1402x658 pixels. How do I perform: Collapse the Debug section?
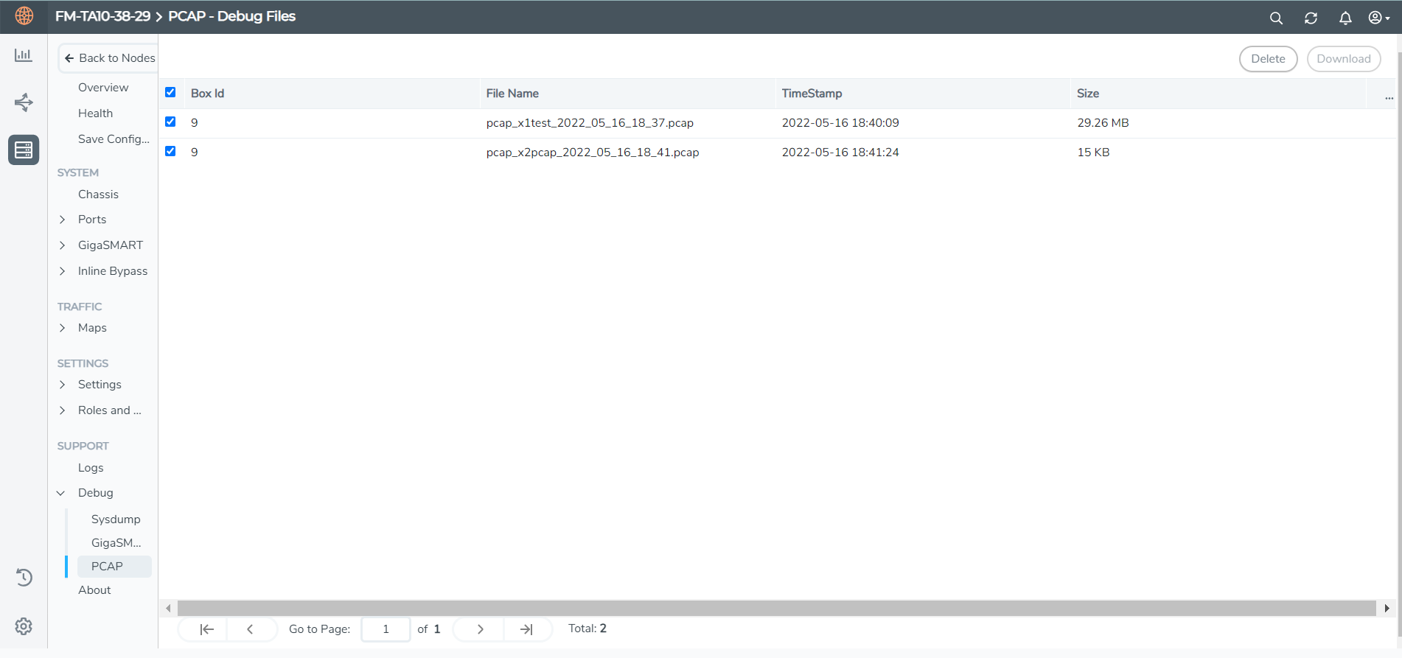(61, 493)
